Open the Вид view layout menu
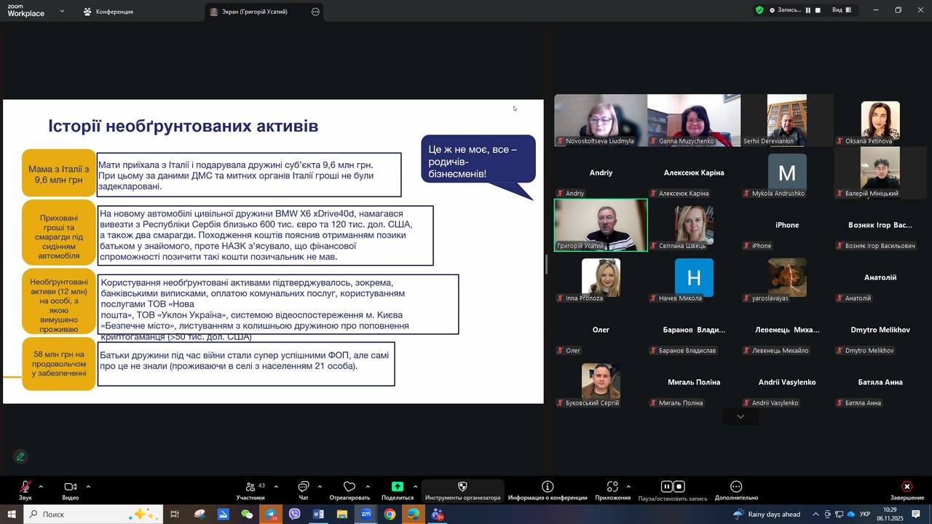The image size is (932, 524). pos(842,10)
